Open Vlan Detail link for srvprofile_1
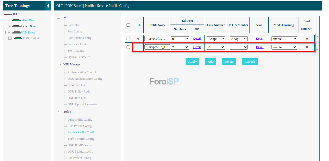 [259, 47]
